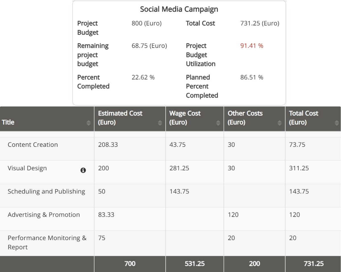Click the Other Costs column sort arrows

coord(280,123)
